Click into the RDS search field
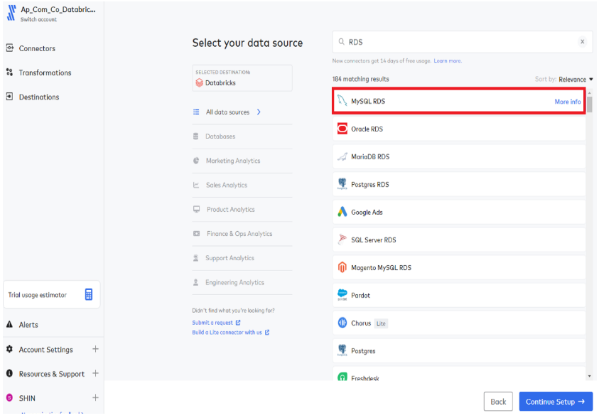This screenshot has height=418, width=599. [x=462, y=42]
